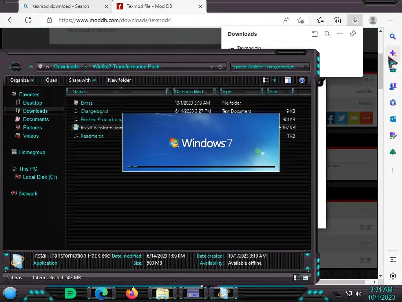
Task: Sort files by Name column
Action: pos(117,91)
